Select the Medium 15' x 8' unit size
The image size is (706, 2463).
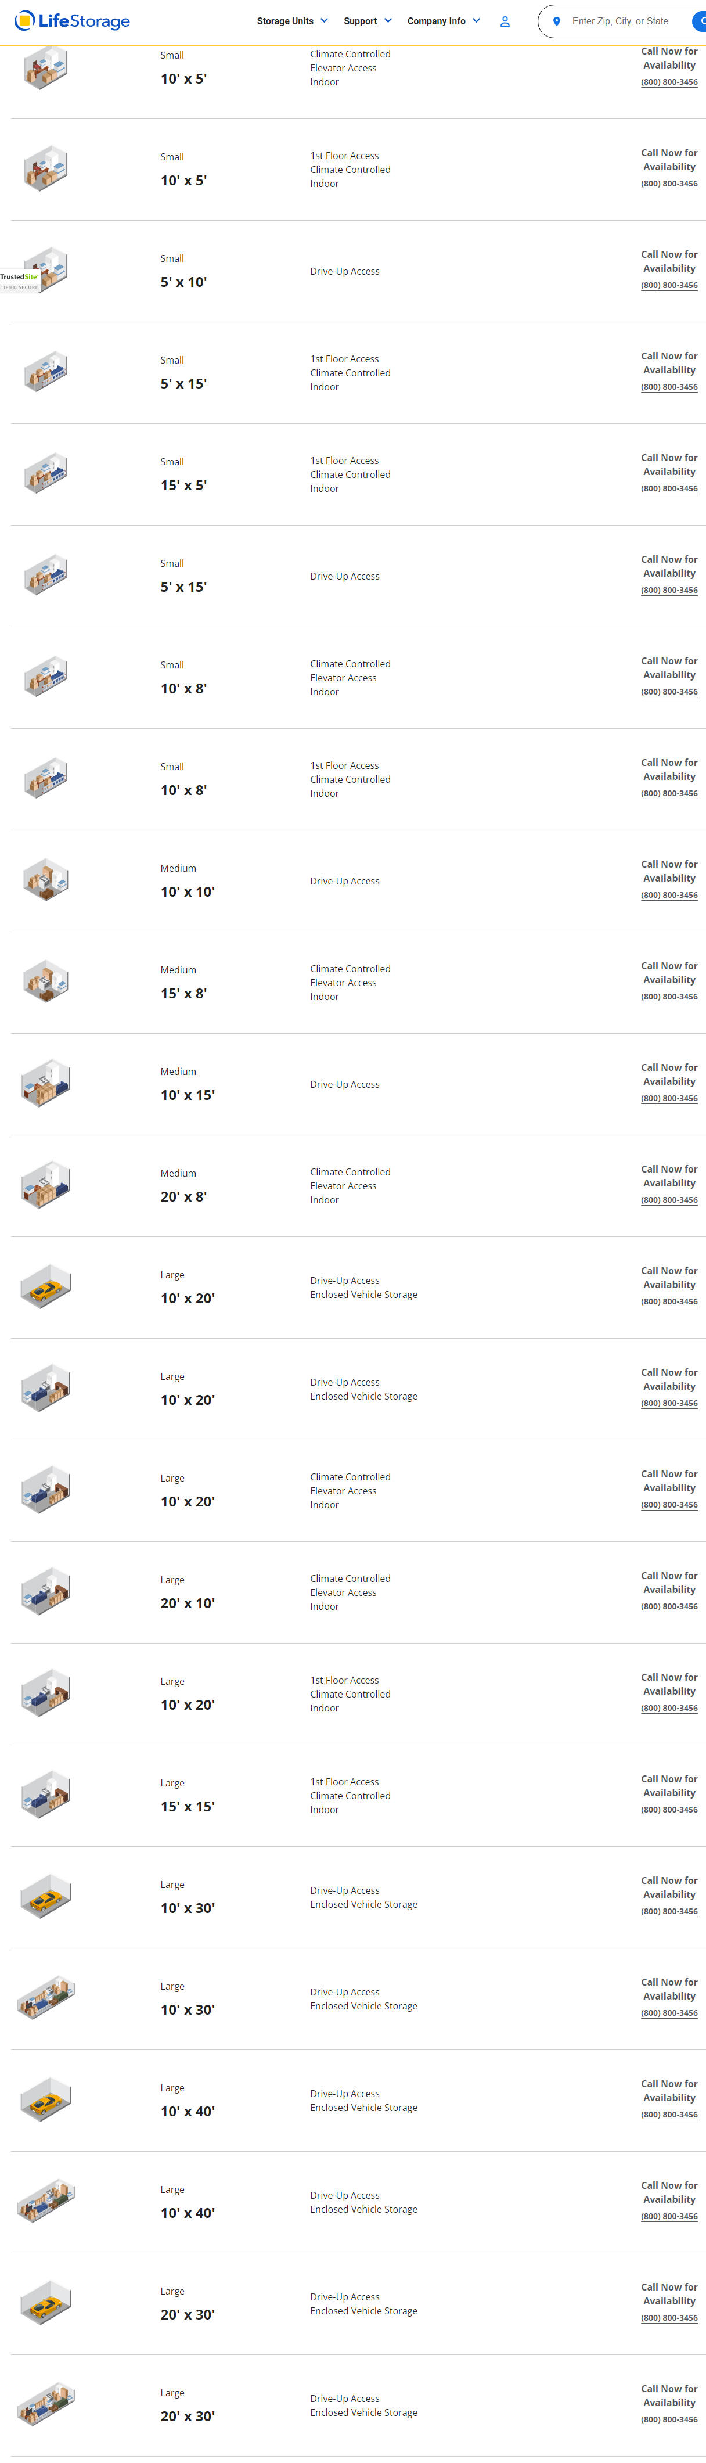click(x=183, y=994)
